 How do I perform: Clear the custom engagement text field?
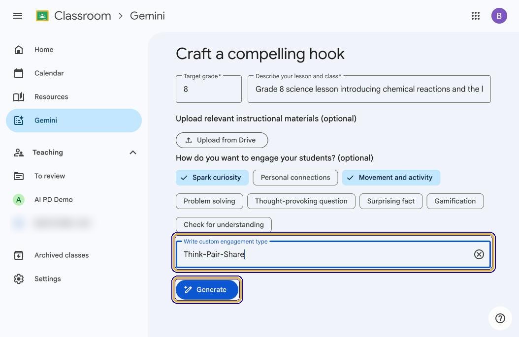tap(479, 254)
